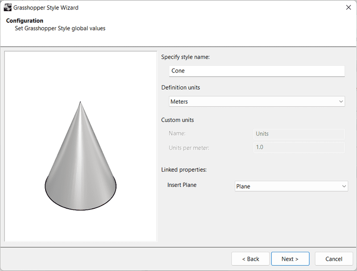357x271 pixels.
Task: Click the Configuration heading text
Action: click(25, 20)
